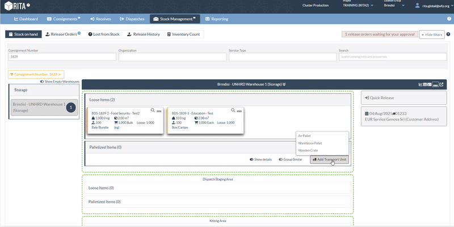Toggle Show Empty Warehouses switch

point(41,82)
